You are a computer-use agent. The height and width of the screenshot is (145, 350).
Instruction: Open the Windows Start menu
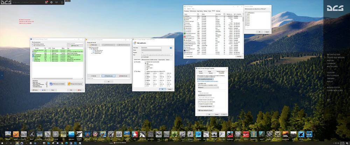point(2,143)
